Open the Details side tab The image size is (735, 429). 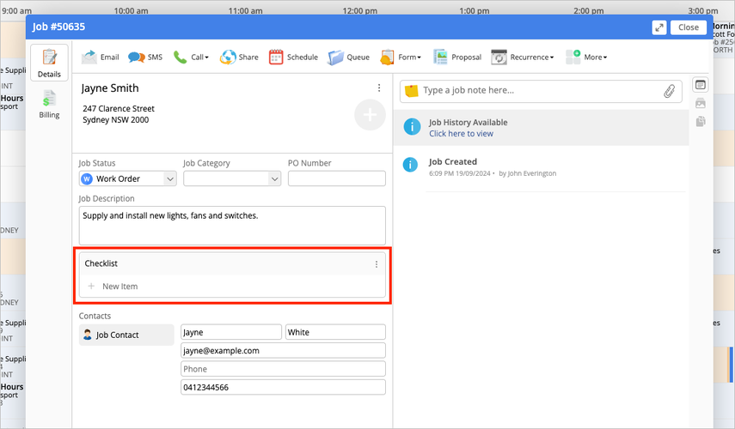49,63
